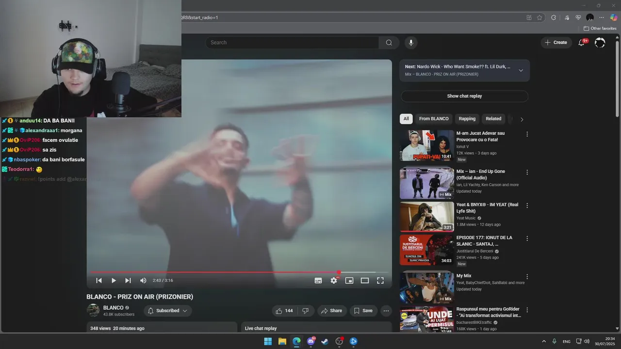Open options for 'Raspunsul meu pentru GoRider' video
The height and width of the screenshot is (349, 621).
coord(527,310)
